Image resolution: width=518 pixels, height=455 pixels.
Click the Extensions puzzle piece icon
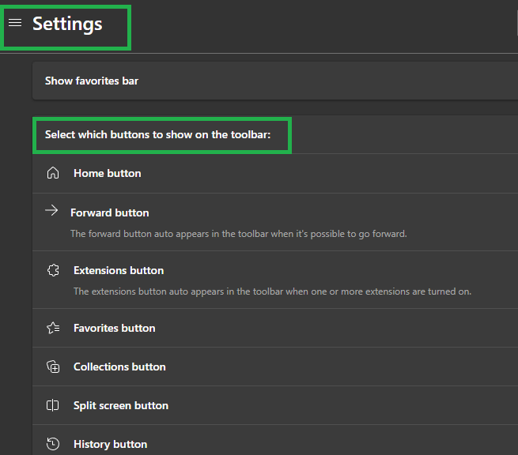click(53, 270)
